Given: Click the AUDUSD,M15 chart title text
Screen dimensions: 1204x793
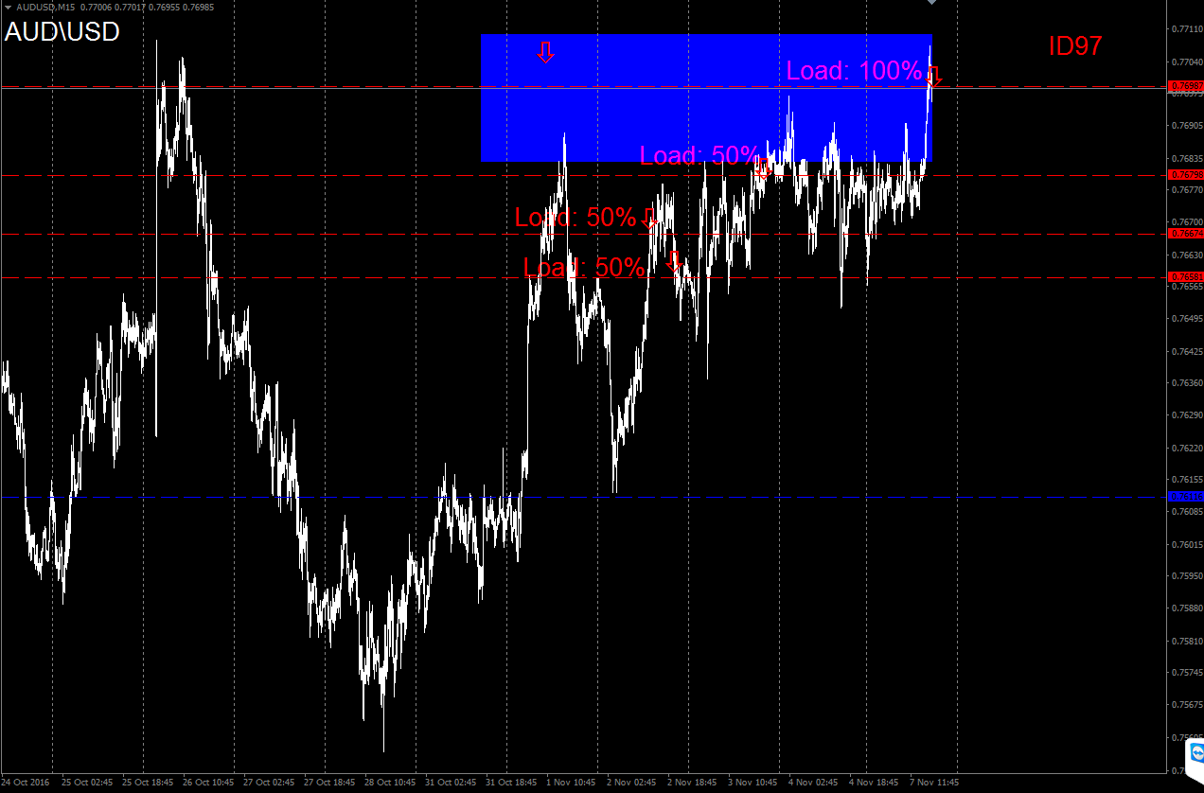Looking at the screenshot, I should click(45, 8).
